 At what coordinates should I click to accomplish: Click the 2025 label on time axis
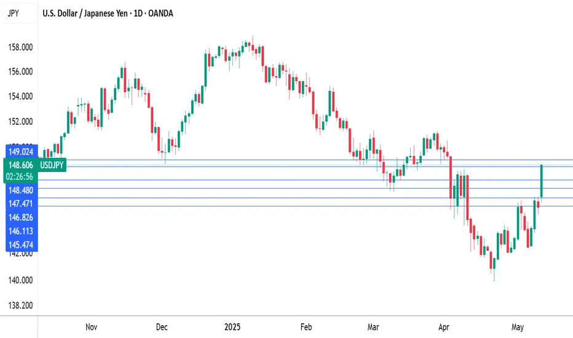[x=232, y=327]
